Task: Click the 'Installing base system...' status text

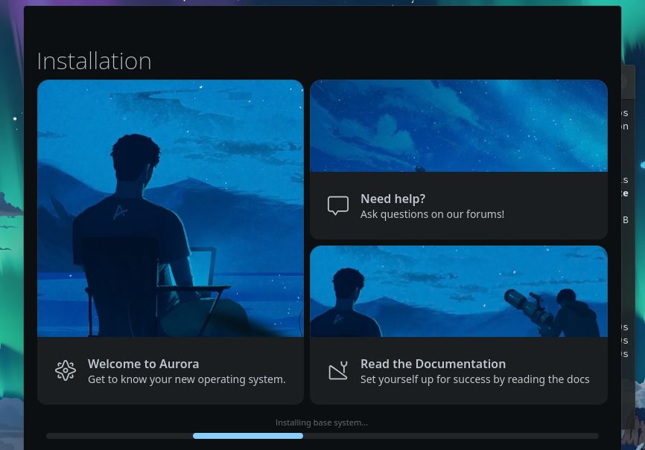Action: (322, 422)
